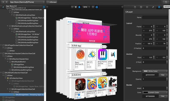
Task: Open the document identity inspector icon
Action: click(135, 7)
